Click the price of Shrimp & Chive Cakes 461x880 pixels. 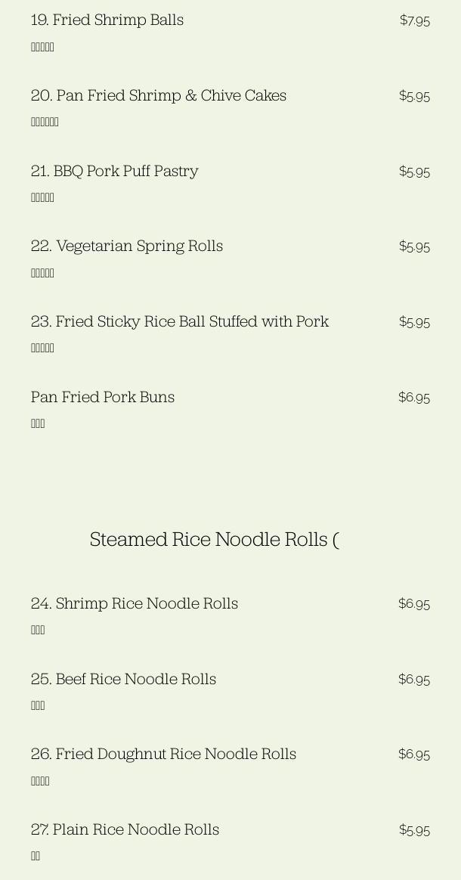pos(414,96)
